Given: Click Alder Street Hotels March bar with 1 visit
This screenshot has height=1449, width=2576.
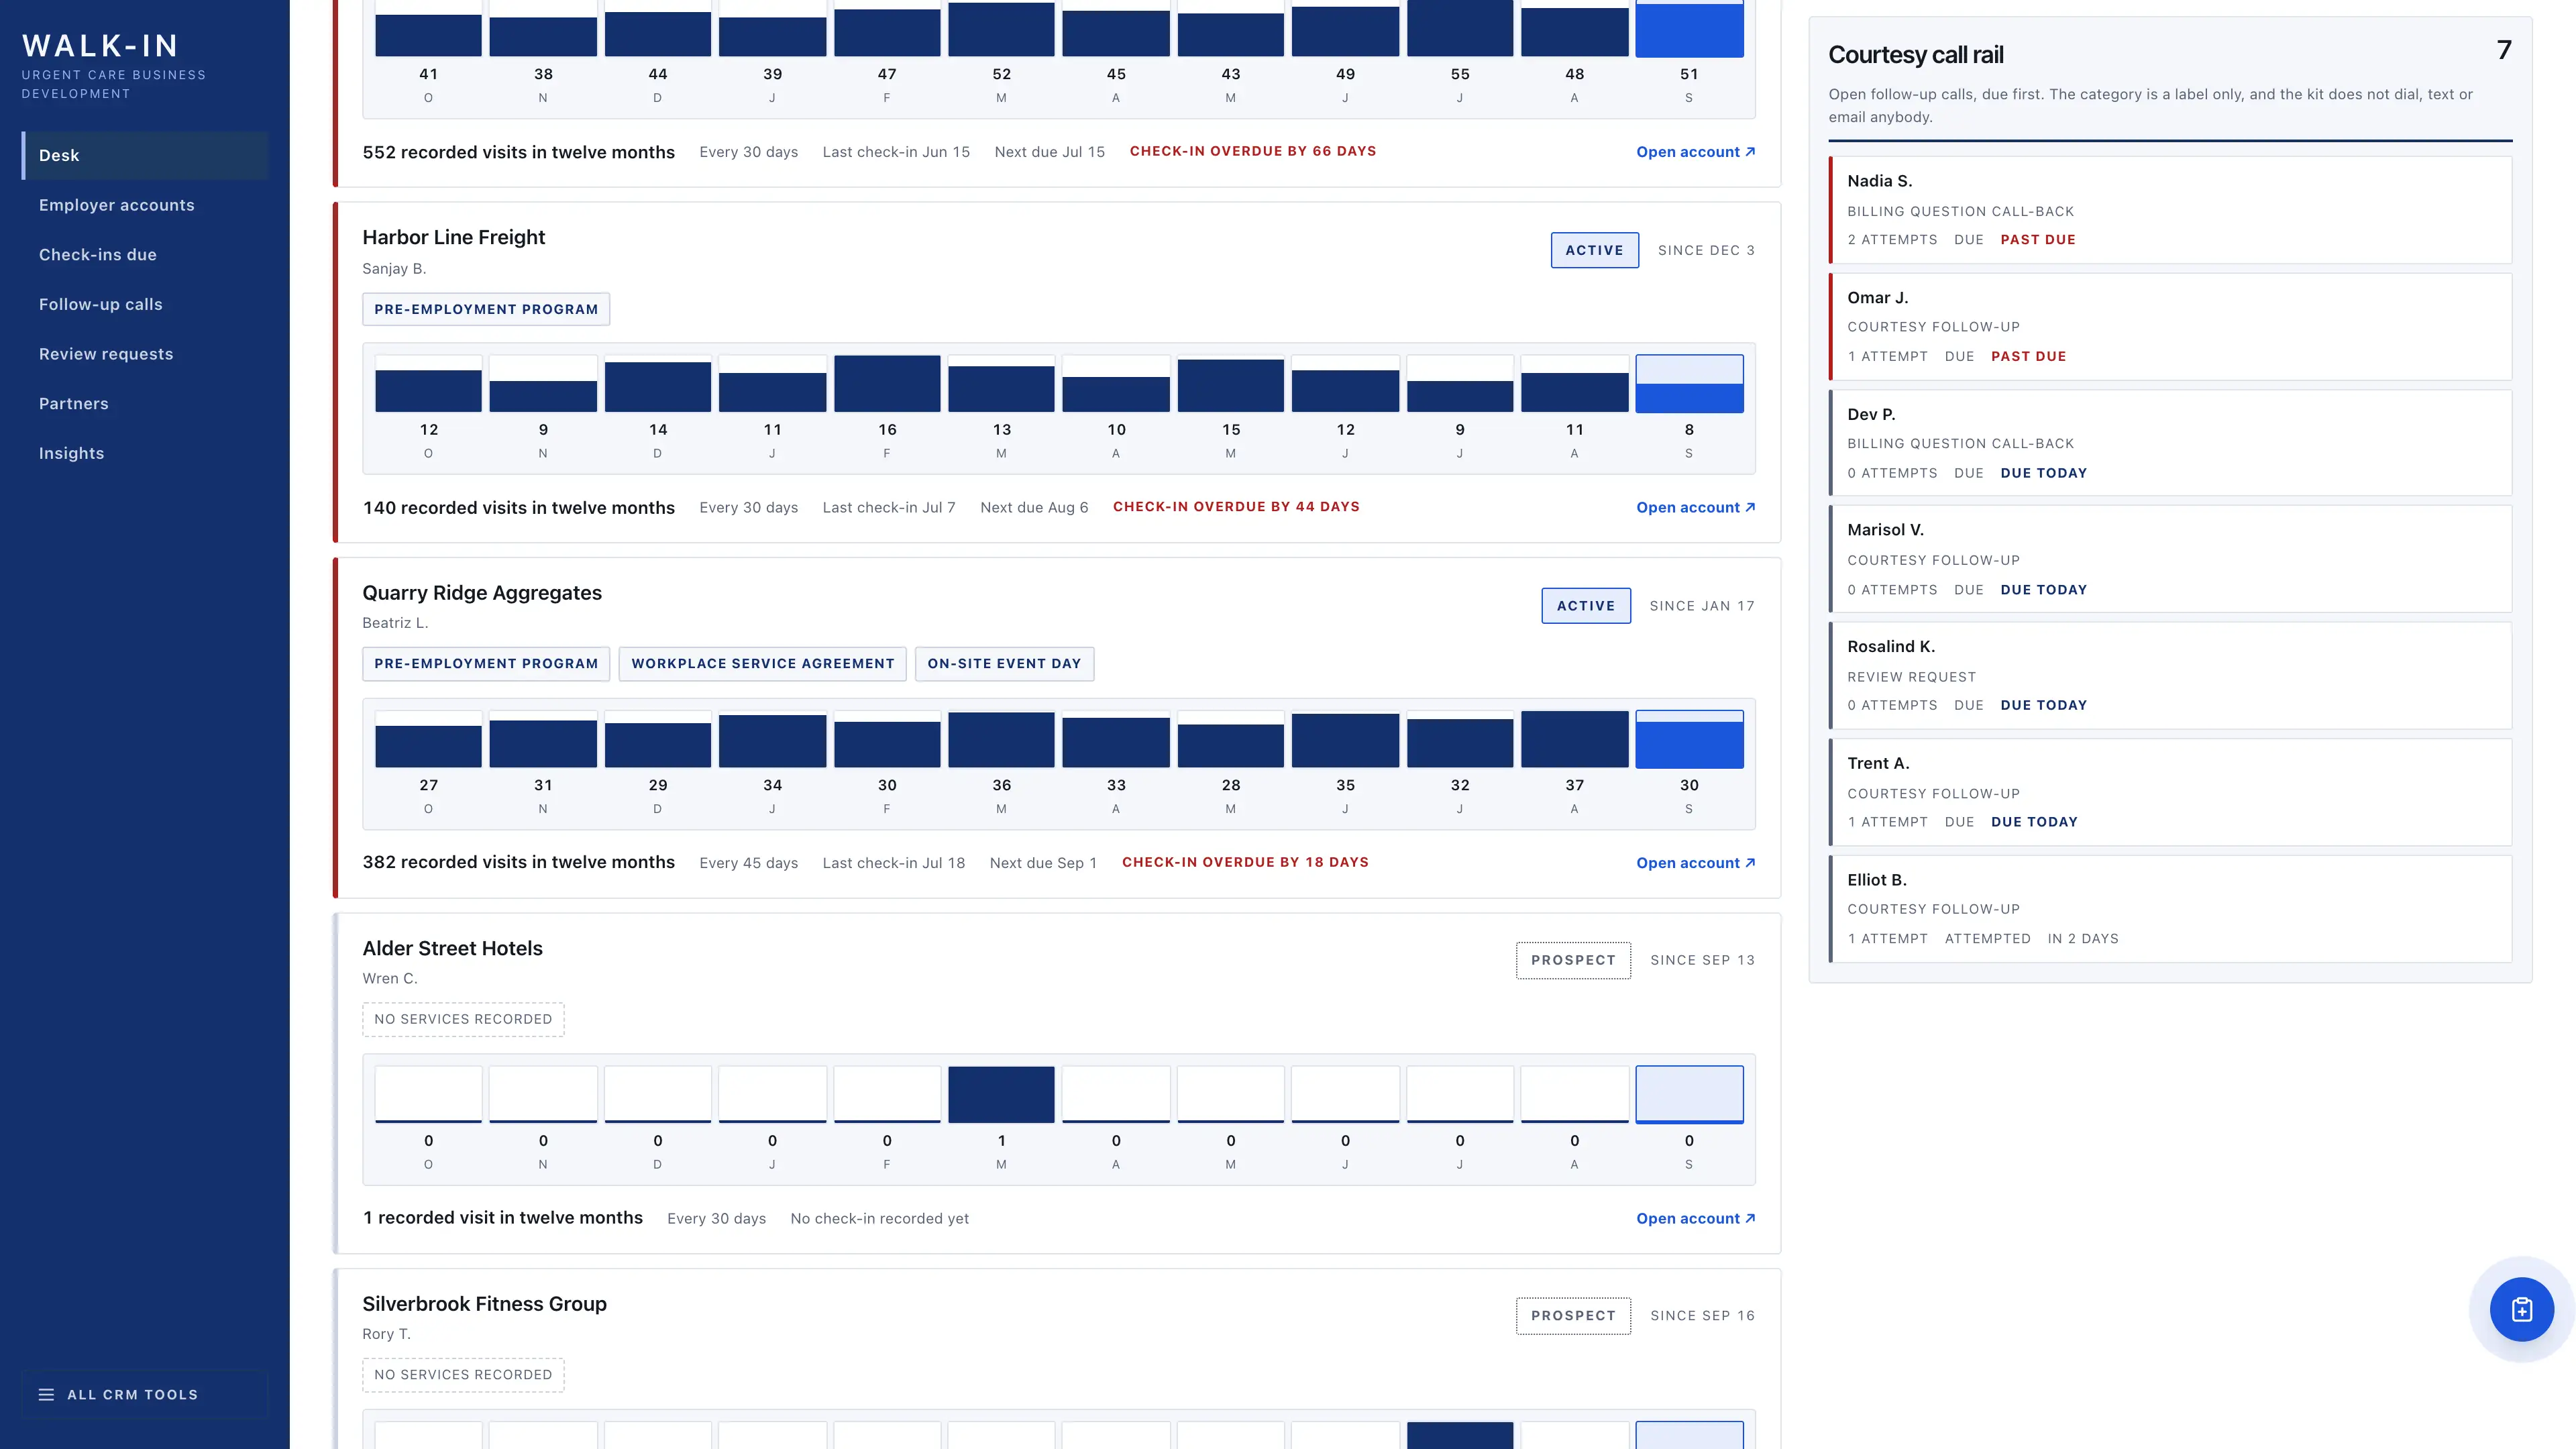Looking at the screenshot, I should click(1001, 1095).
